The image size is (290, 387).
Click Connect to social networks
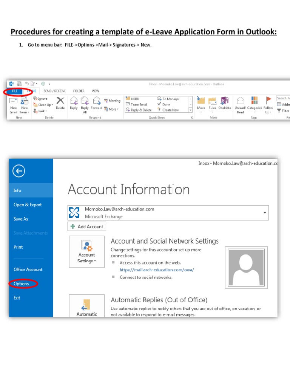[146, 277]
